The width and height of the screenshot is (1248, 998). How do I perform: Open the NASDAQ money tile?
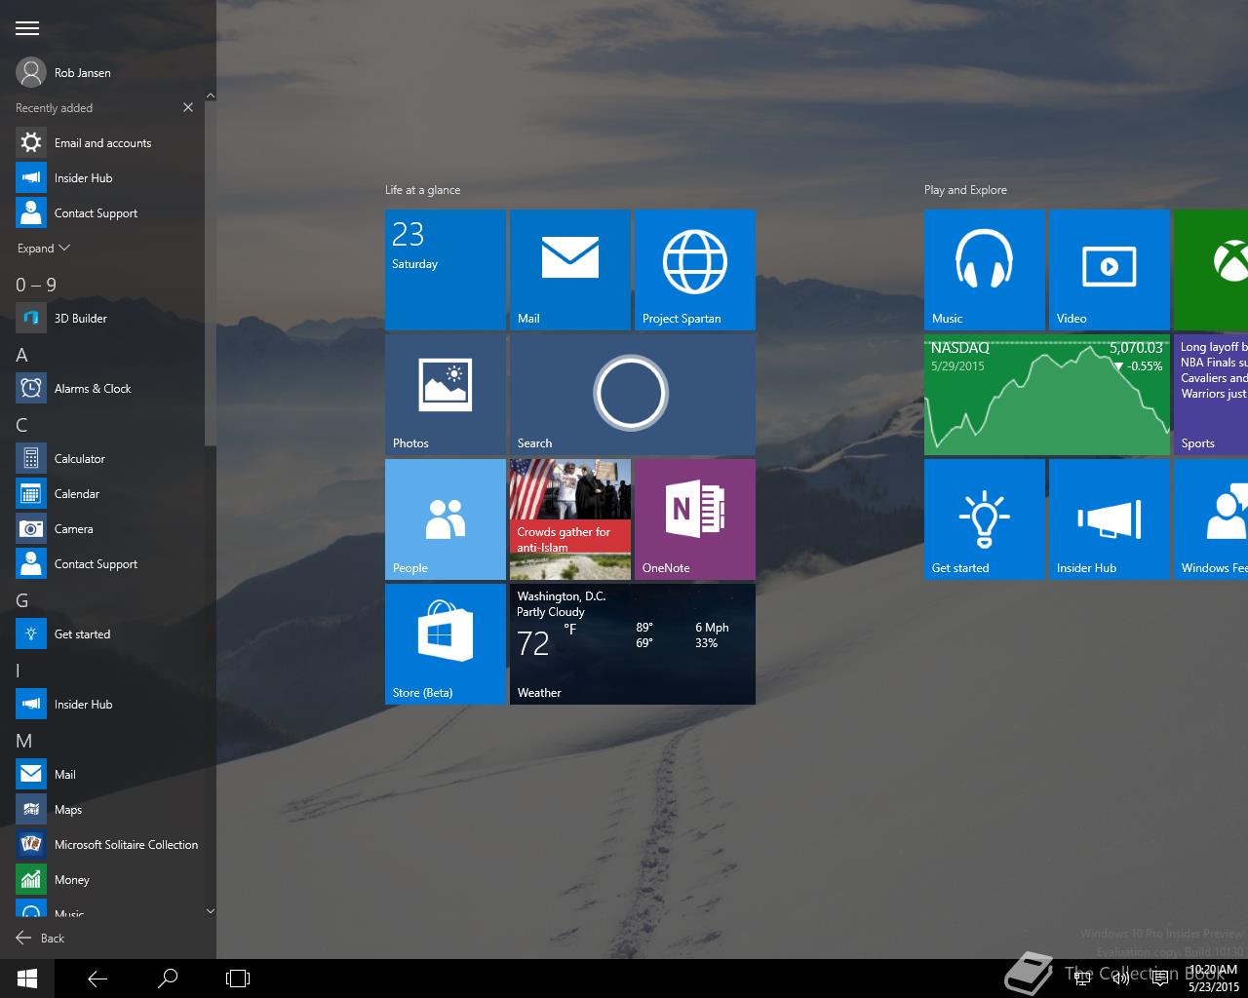click(x=1047, y=395)
